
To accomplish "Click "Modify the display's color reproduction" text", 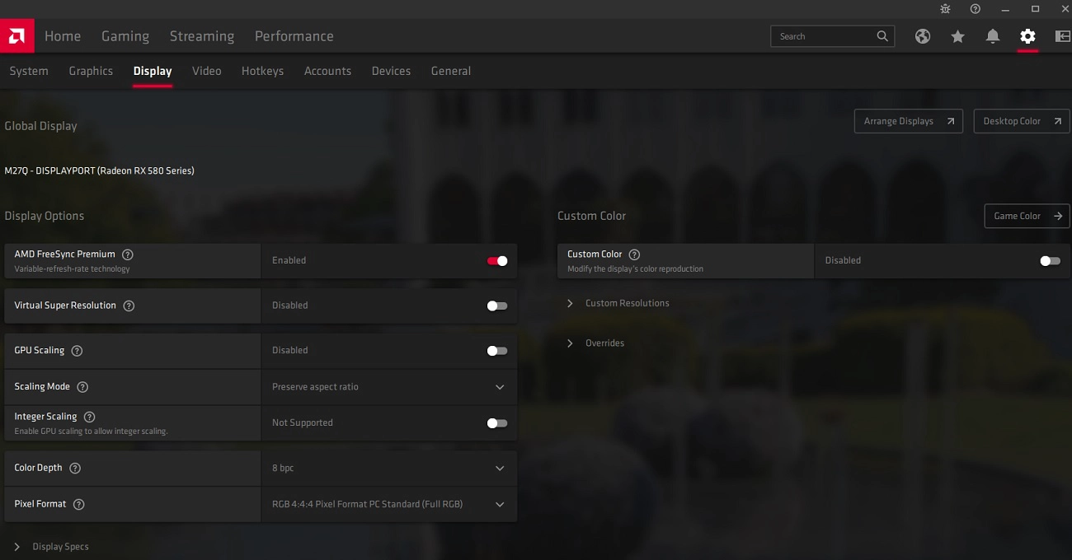I will (x=636, y=268).
